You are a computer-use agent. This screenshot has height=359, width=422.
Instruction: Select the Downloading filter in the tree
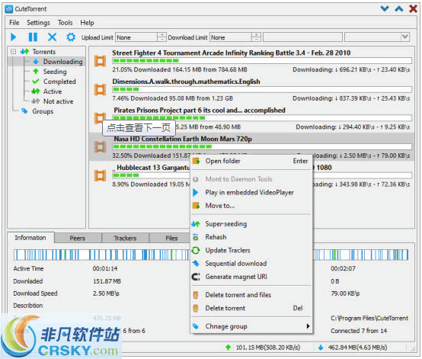coord(63,62)
